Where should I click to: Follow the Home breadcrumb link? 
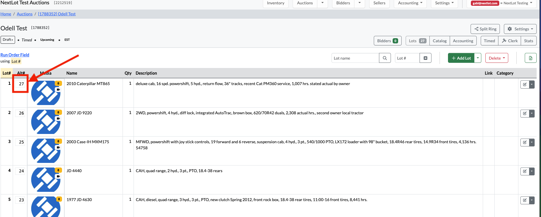pyautogui.click(x=6, y=14)
